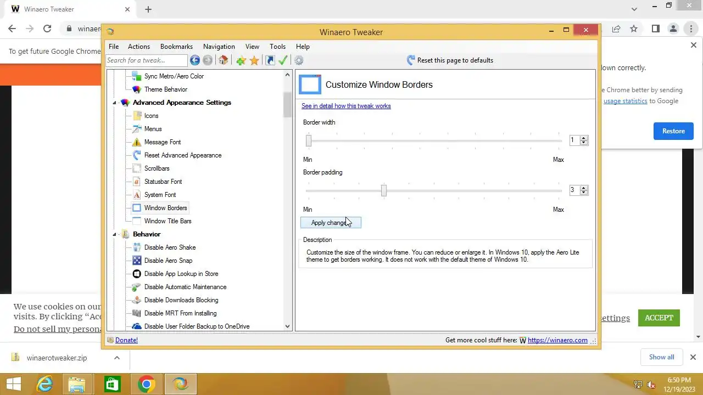Select Reset Advanced Appearance item

tap(183, 155)
